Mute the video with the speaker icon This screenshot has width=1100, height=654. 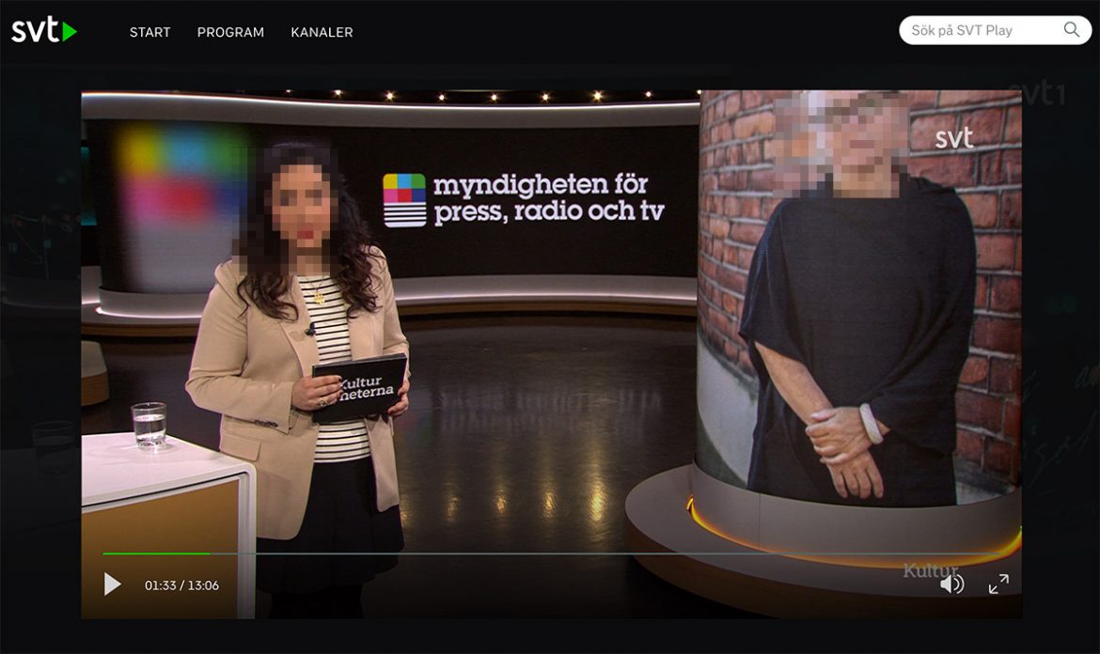(951, 584)
